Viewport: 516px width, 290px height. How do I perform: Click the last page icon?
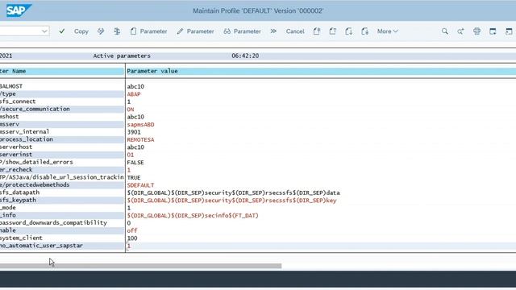[365, 31]
